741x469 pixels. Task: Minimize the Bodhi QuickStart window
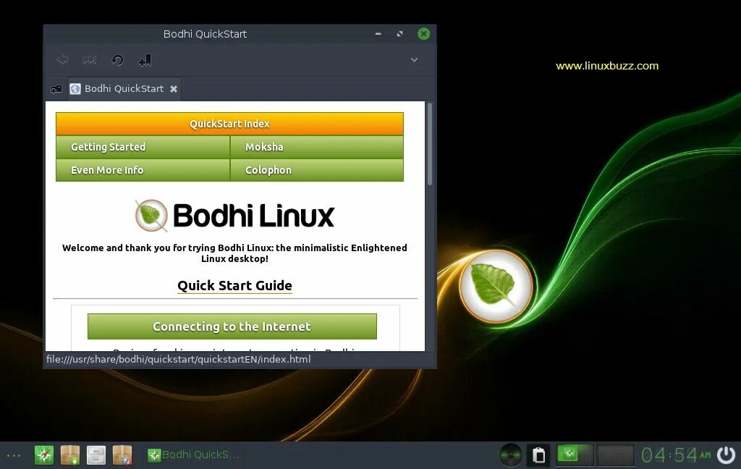(x=378, y=33)
